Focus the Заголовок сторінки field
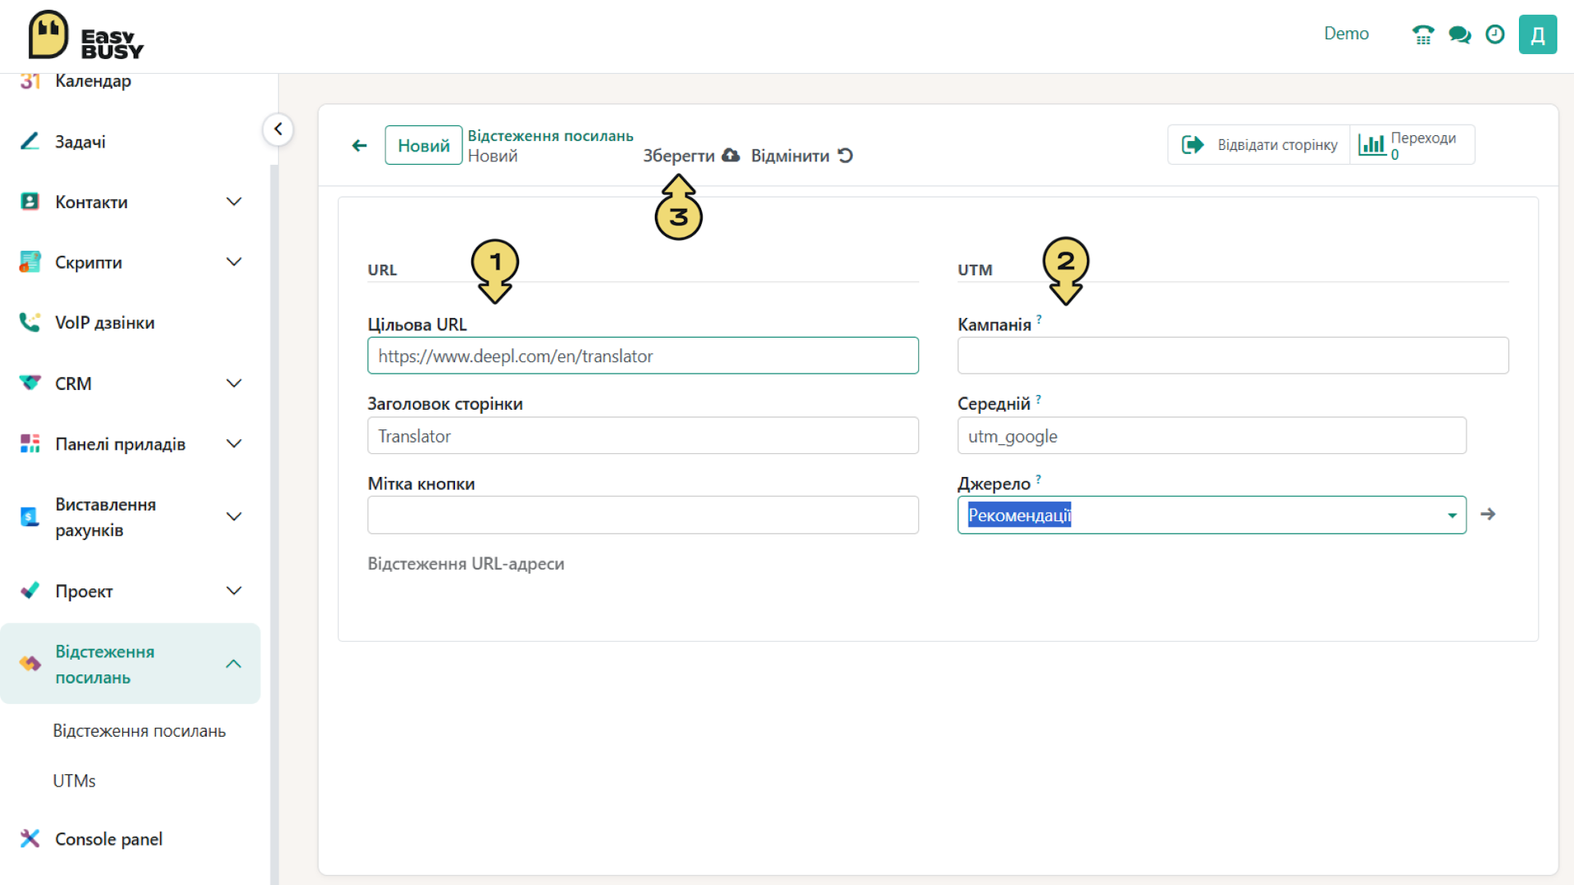The width and height of the screenshot is (1574, 885). tap(643, 436)
